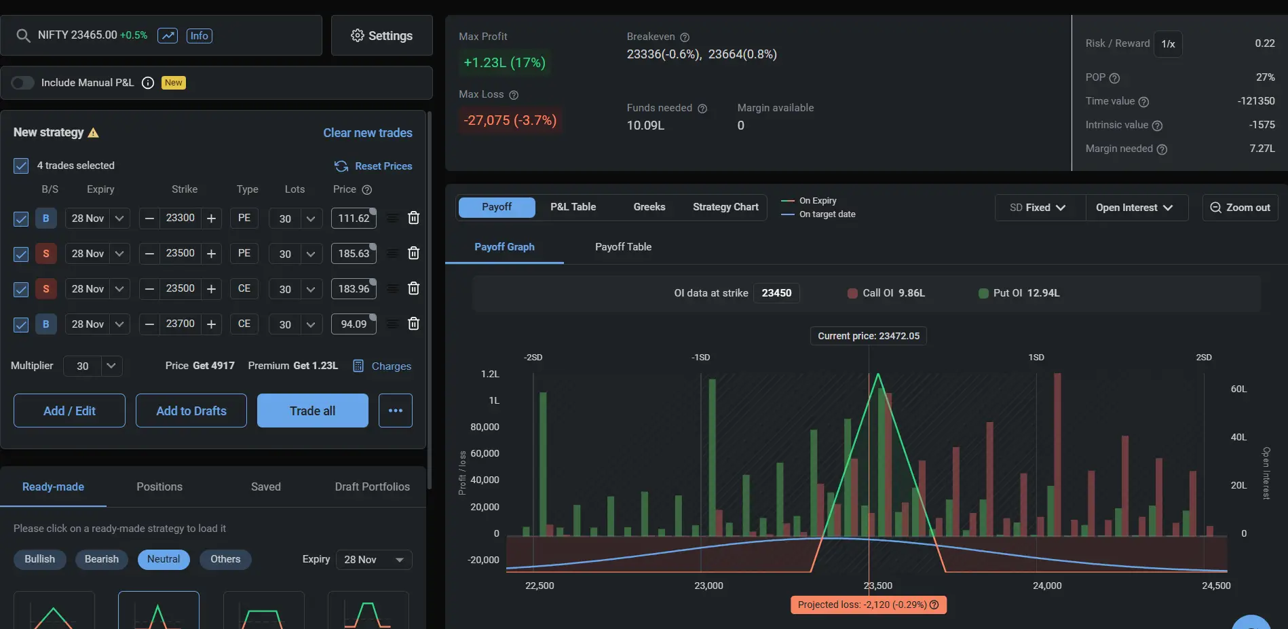Delete the 23300 PE trade

coord(413,218)
